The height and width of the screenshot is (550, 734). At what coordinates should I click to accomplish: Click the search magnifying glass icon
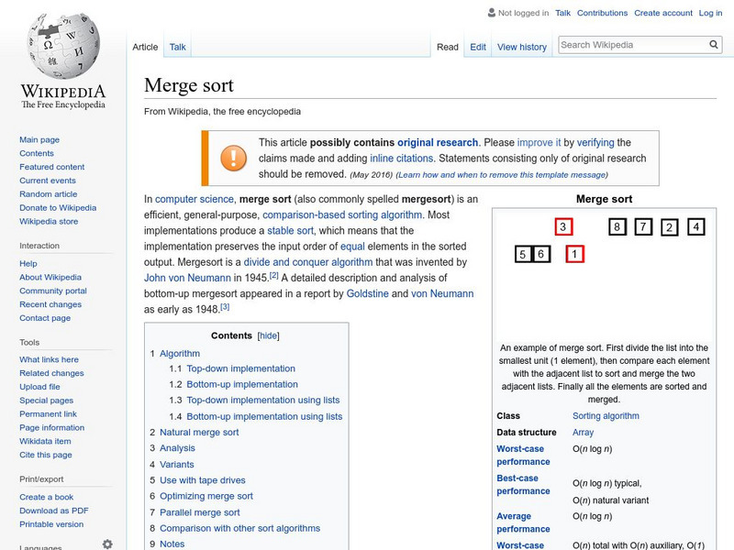point(714,43)
